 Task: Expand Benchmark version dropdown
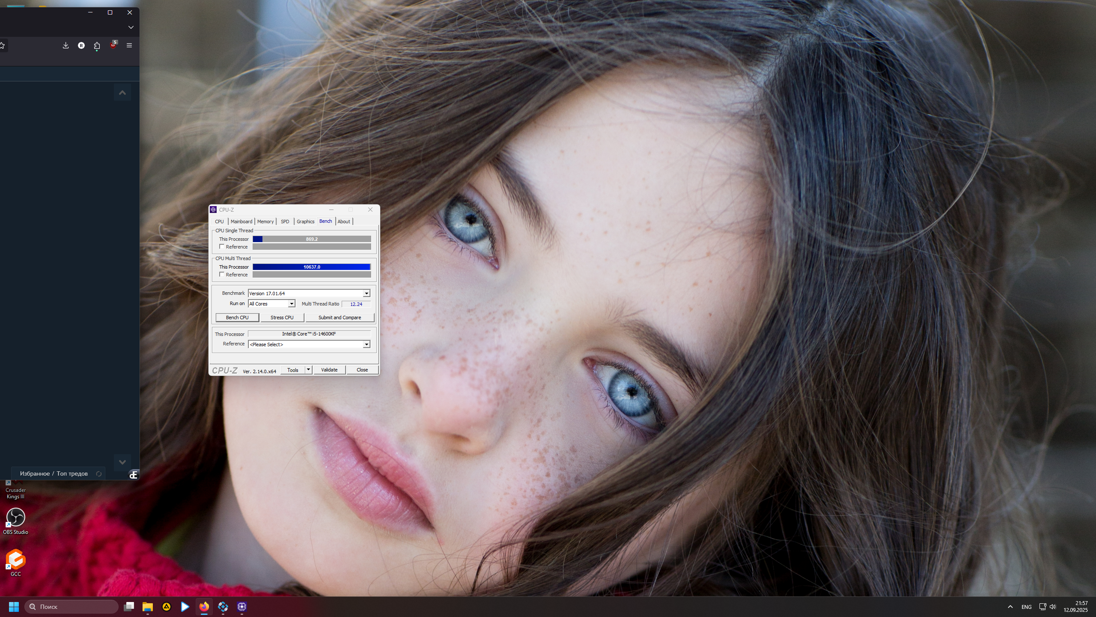point(366,294)
